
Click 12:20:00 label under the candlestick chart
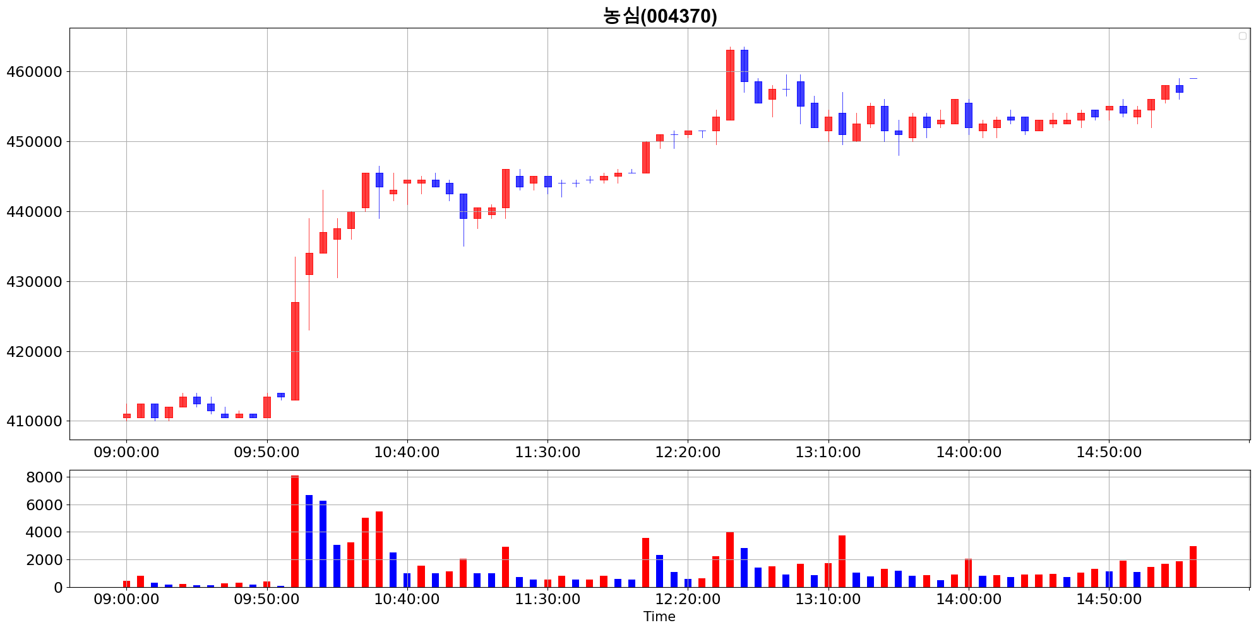coord(688,452)
